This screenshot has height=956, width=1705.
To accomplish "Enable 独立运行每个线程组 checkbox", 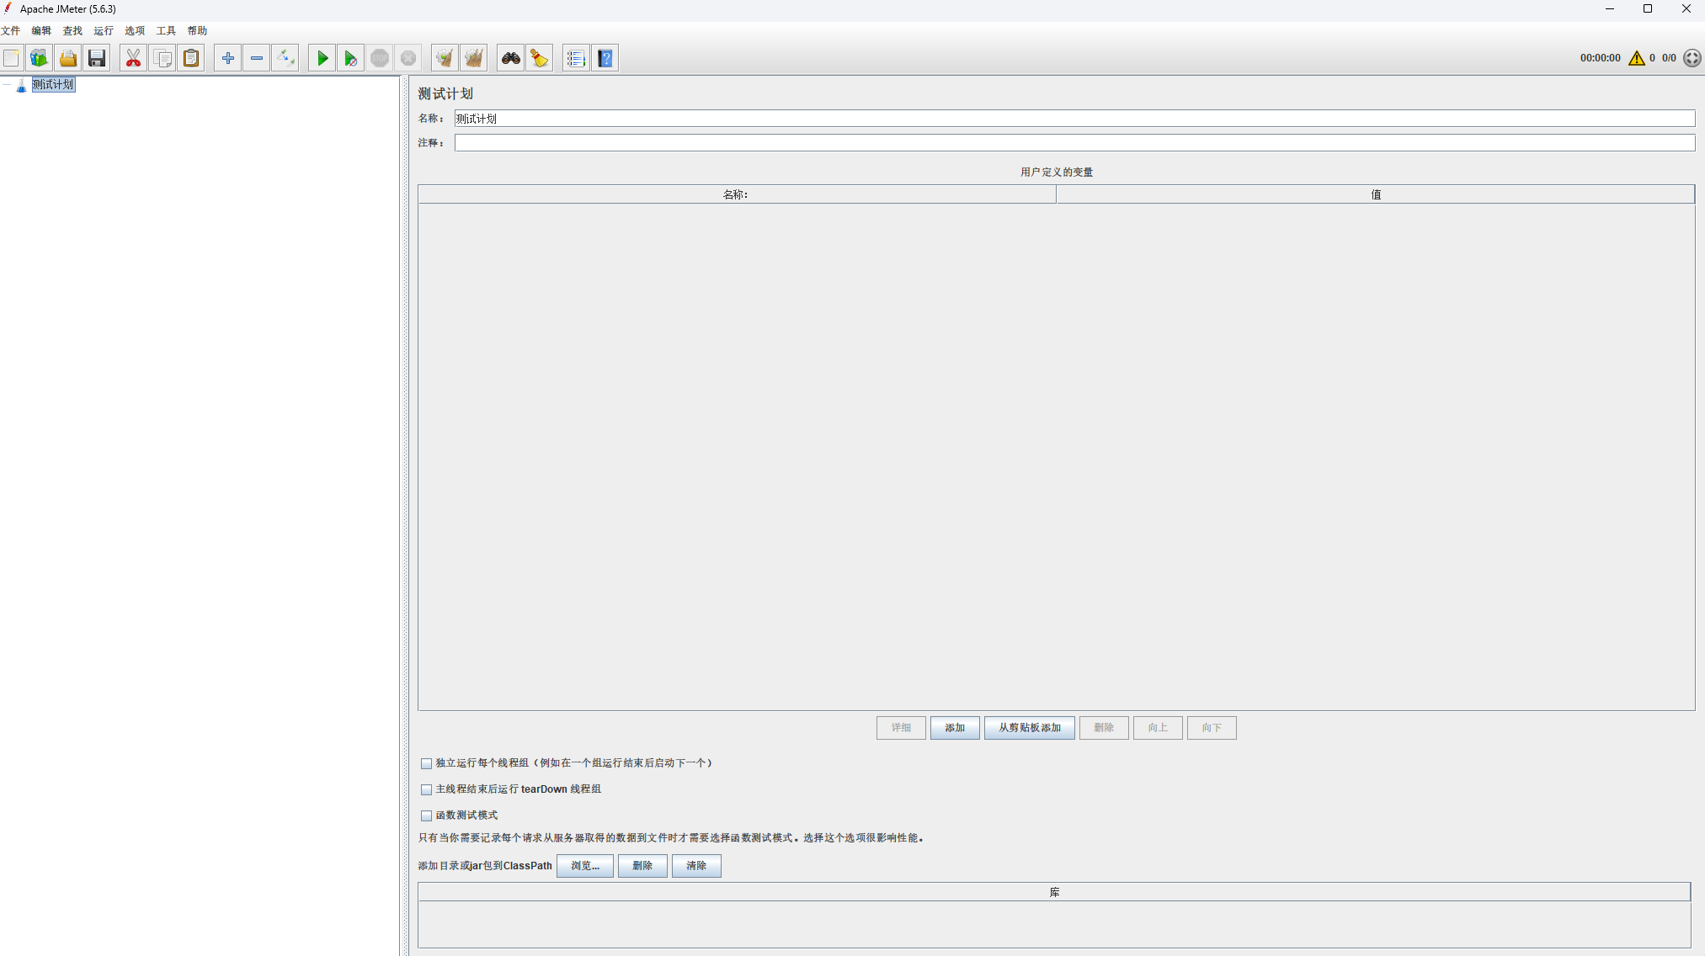I will [427, 763].
